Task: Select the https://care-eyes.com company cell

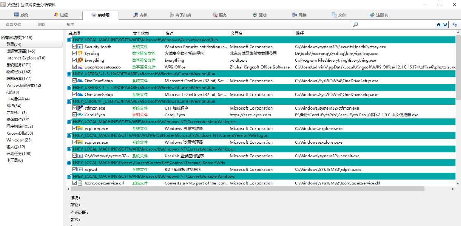Action: coord(250,115)
